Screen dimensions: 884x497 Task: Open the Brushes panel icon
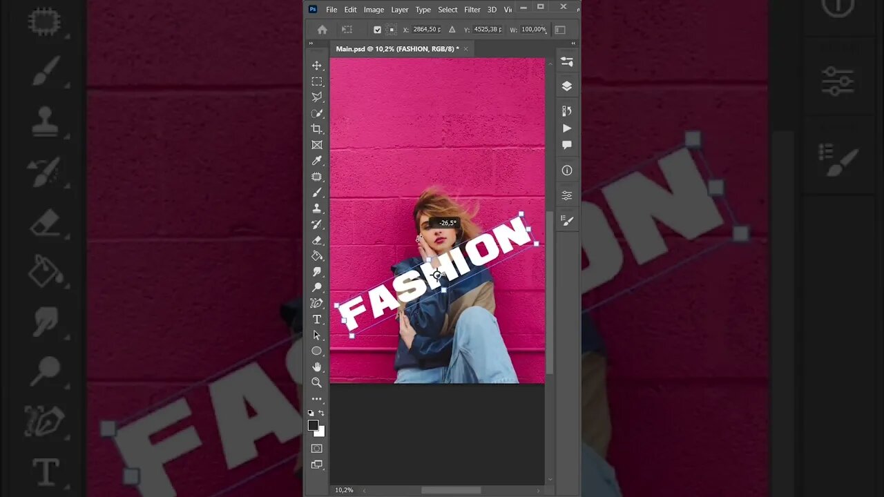(x=567, y=221)
